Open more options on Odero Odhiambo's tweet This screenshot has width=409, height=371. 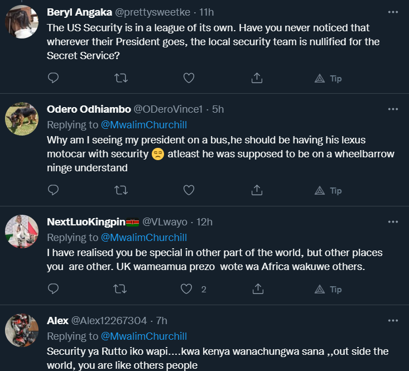(x=393, y=109)
